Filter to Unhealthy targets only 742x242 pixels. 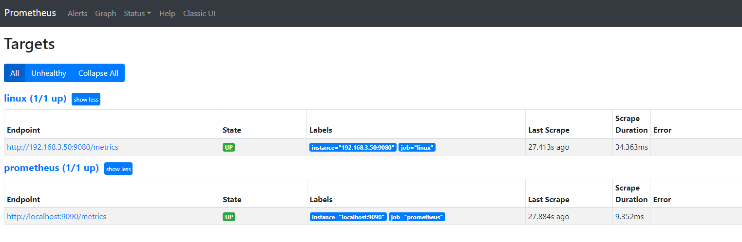(49, 73)
